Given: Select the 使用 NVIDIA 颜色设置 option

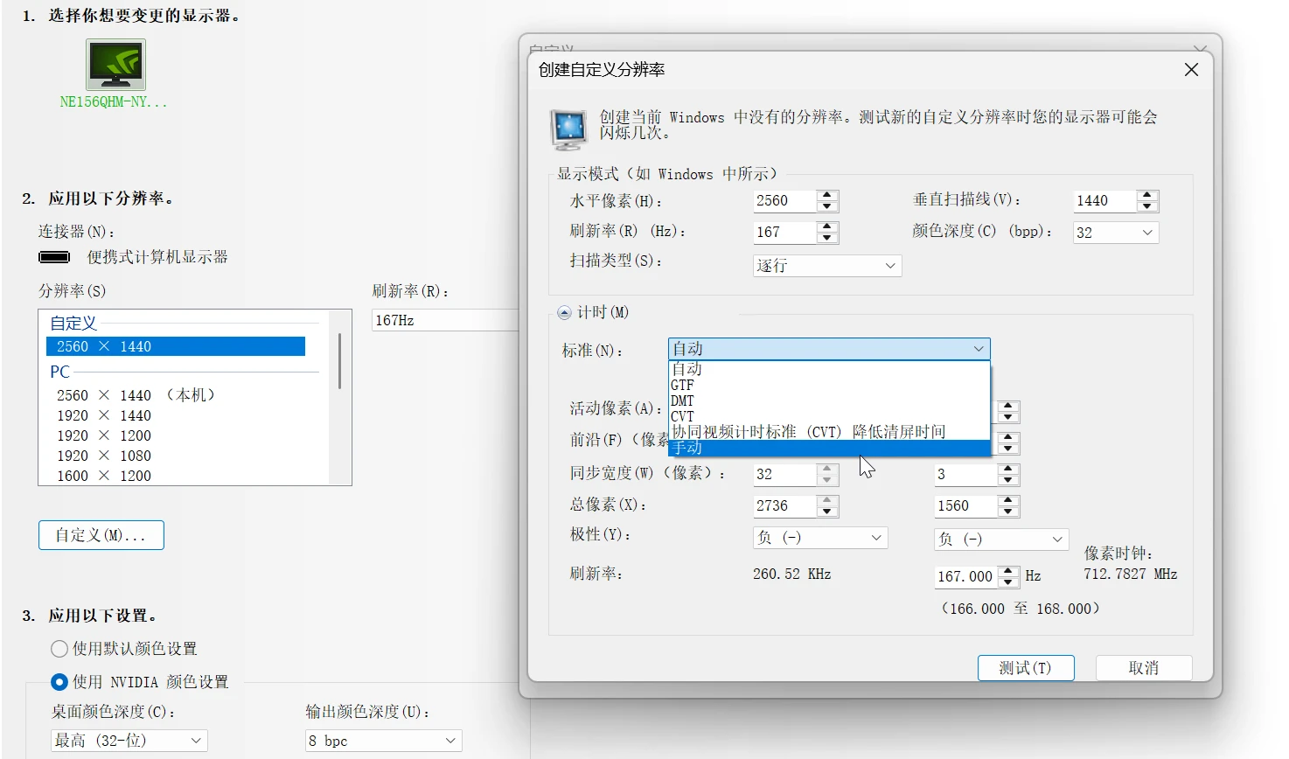Looking at the screenshot, I should pos(59,682).
